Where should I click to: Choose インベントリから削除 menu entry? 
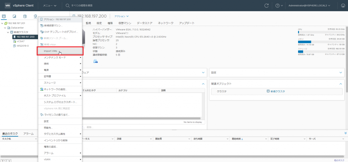[x=60, y=140]
